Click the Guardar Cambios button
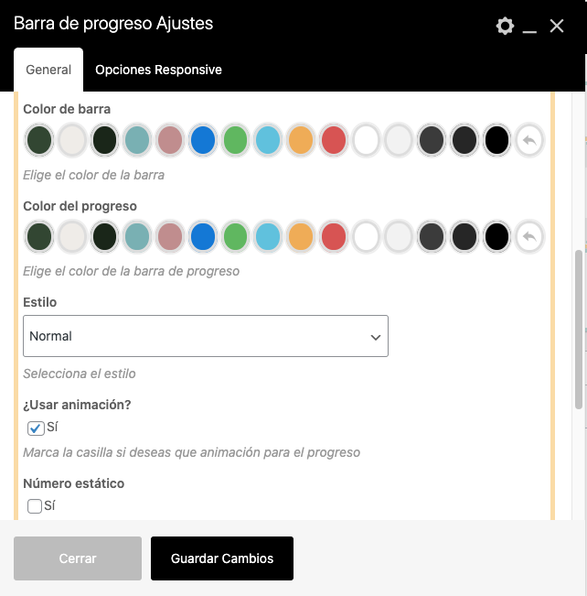The image size is (587, 596). (x=222, y=558)
